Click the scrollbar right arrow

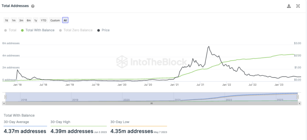pyautogui.click(x=299, y=104)
